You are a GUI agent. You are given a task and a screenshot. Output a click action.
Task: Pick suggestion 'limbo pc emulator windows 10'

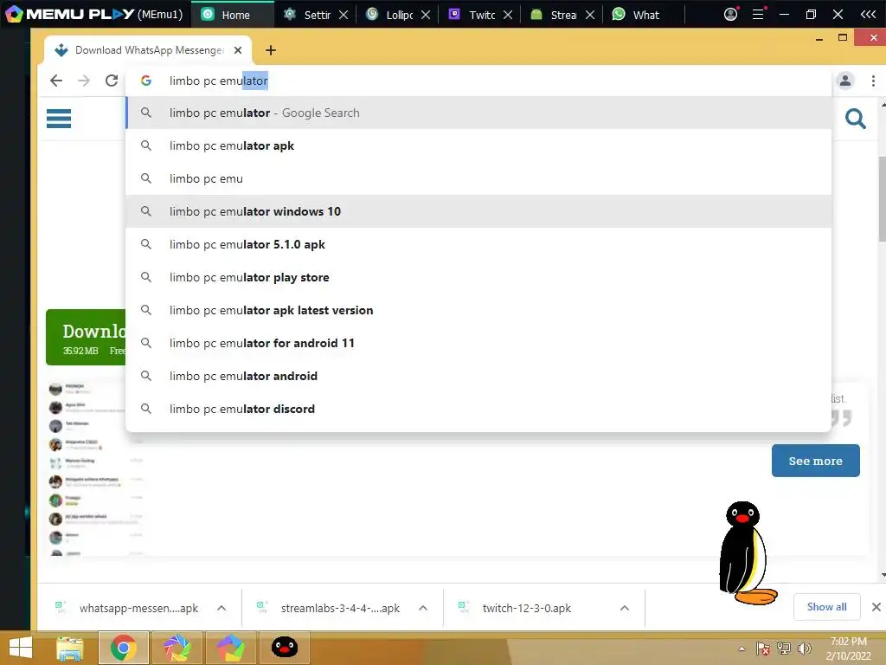tap(478, 211)
